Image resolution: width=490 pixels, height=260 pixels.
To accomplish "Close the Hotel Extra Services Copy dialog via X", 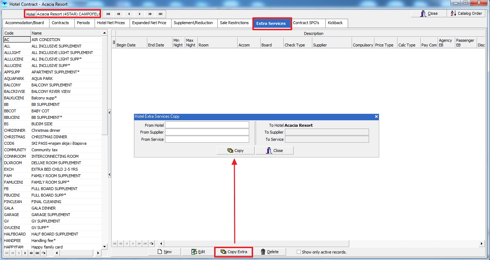I will click(x=376, y=117).
